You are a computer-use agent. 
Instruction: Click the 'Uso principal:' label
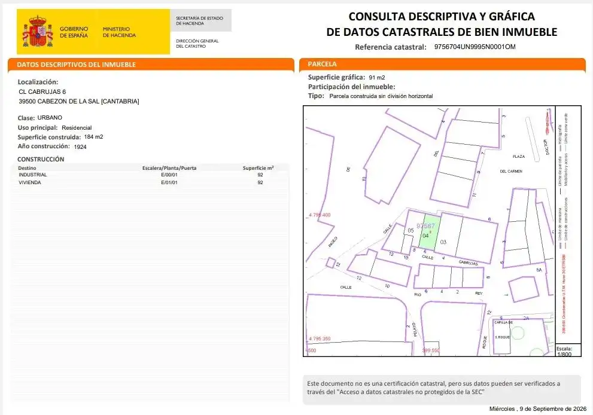click(x=38, y=128)
